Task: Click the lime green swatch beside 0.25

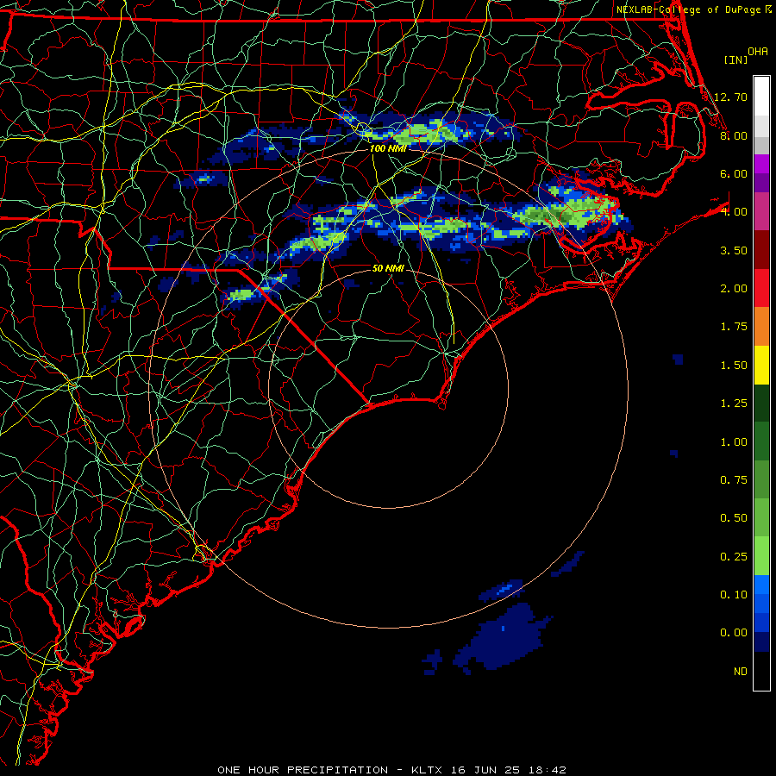Action: (x=761, y=556)
